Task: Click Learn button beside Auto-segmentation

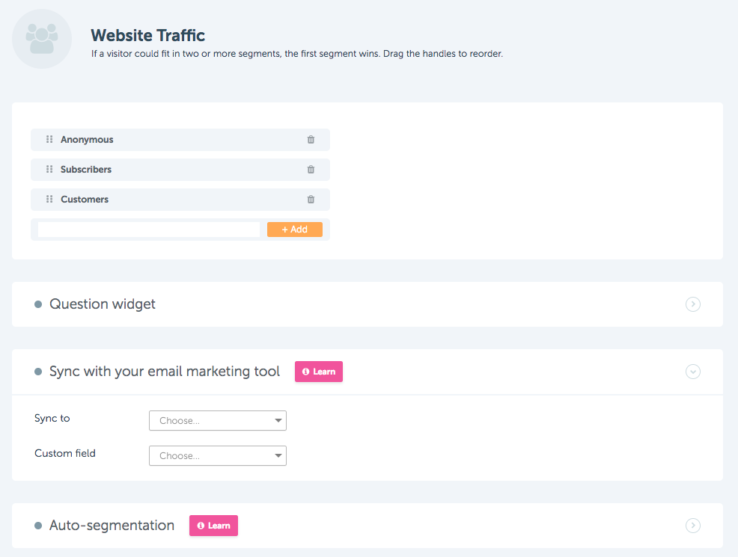Action: click(x=213, y=526)
